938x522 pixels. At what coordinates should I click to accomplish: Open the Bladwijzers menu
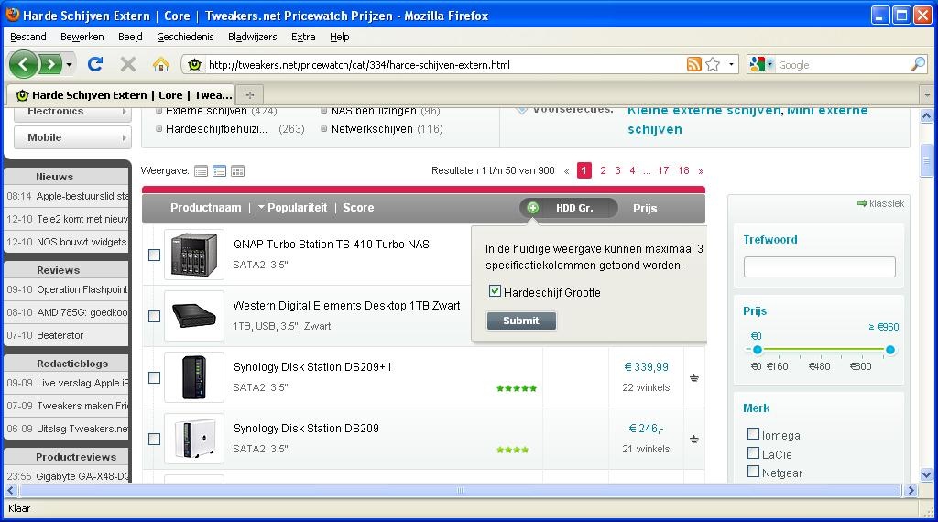pyautogui.click(x=253, y=37)
